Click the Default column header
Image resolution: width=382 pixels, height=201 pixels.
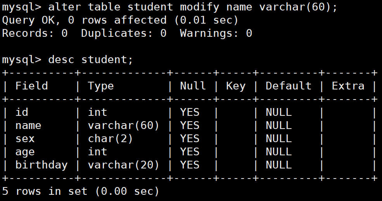289,86
